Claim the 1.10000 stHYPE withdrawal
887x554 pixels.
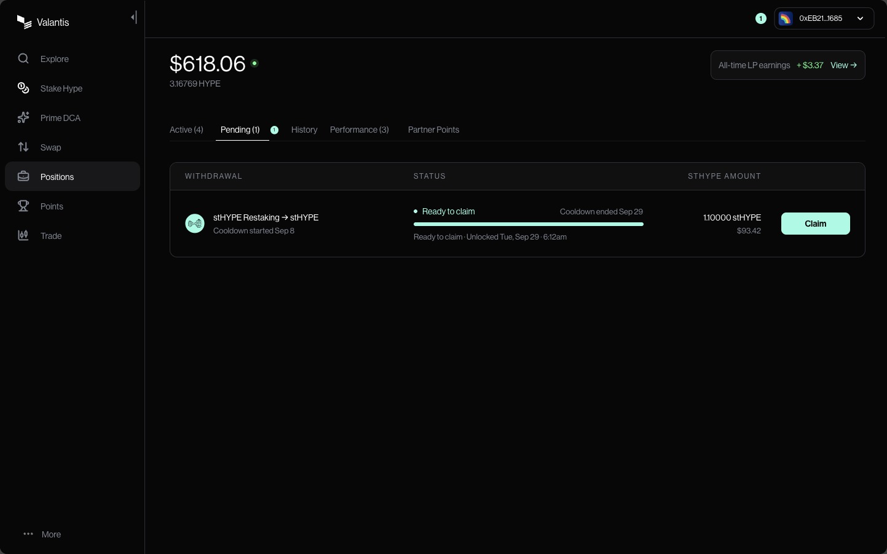click(816, 224)
